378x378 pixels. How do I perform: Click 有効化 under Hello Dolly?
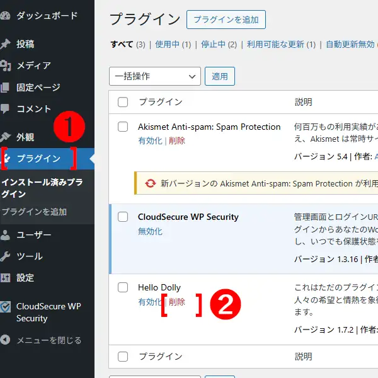(x=150, y=302)
